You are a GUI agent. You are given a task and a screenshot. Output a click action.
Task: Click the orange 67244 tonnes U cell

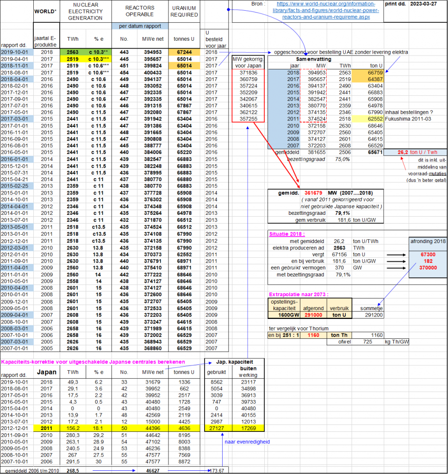pos(184,52)
